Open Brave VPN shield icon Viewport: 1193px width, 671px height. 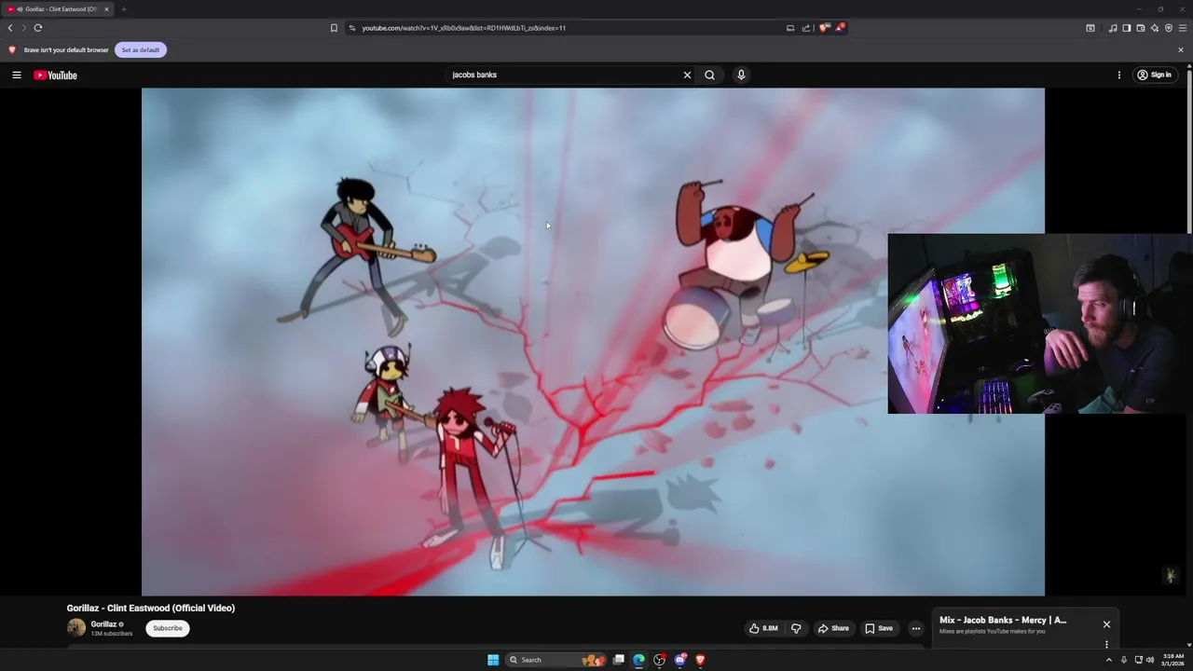(x=1169, y=28)
